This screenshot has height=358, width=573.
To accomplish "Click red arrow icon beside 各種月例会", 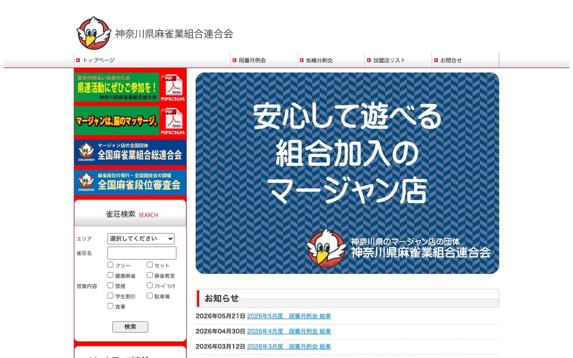I will (301, 60).
